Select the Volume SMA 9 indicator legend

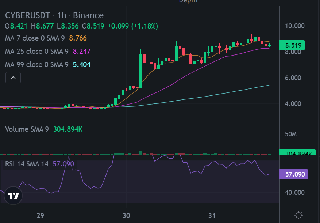[x=27, y=129]
